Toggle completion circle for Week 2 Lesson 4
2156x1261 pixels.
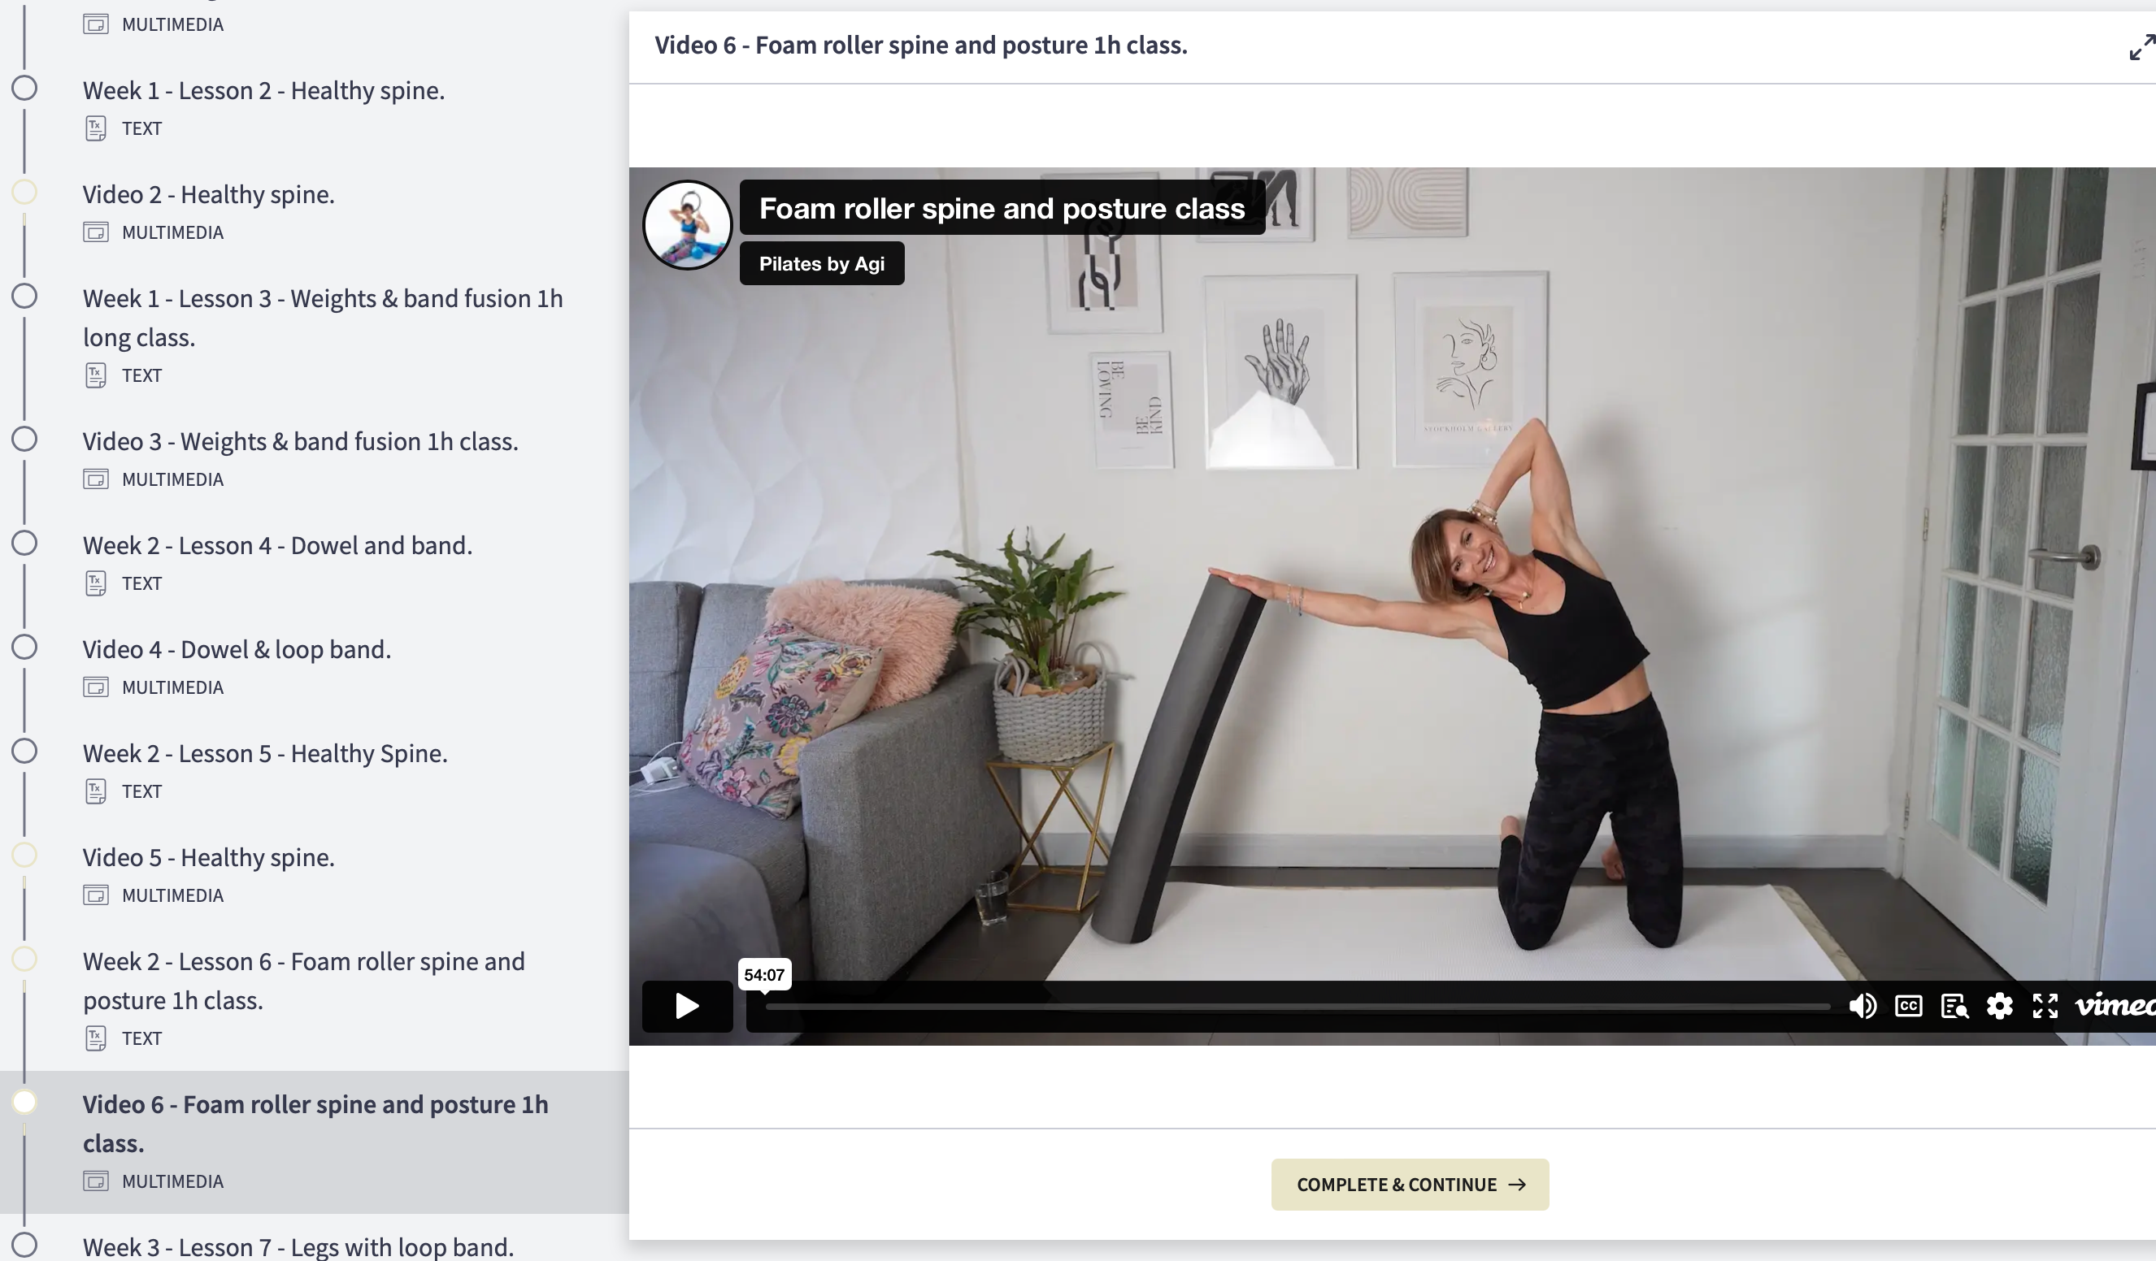[x=25, y=544]
